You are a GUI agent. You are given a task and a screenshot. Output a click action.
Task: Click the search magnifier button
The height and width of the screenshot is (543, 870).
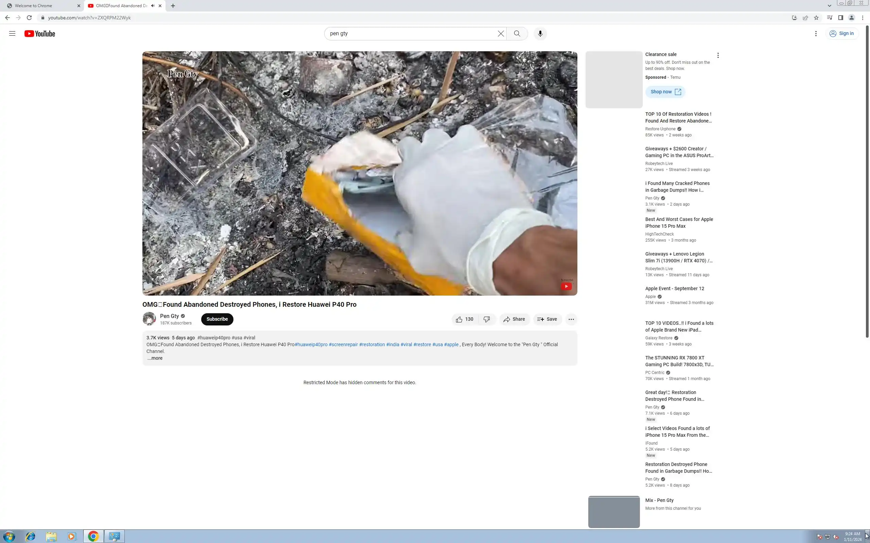[517, 33]
